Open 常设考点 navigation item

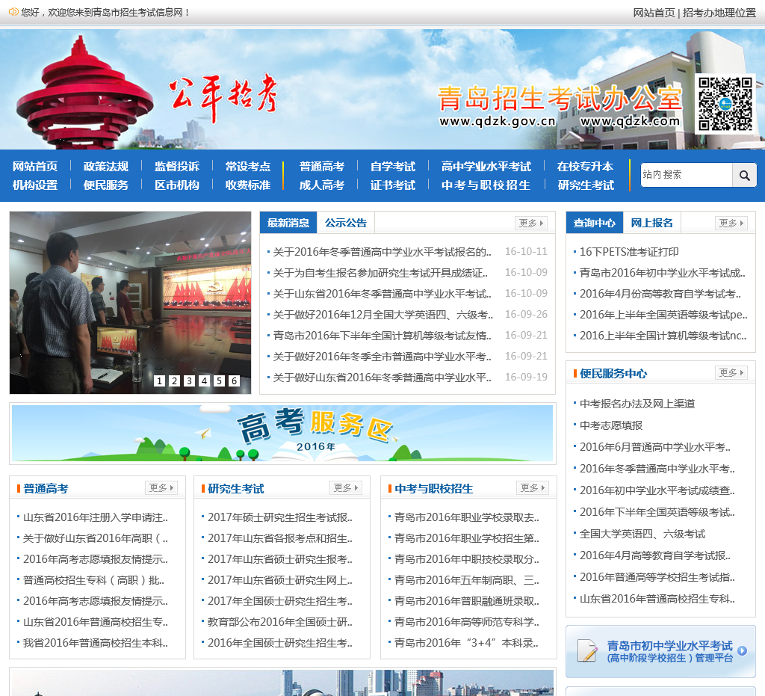(248, 167)
